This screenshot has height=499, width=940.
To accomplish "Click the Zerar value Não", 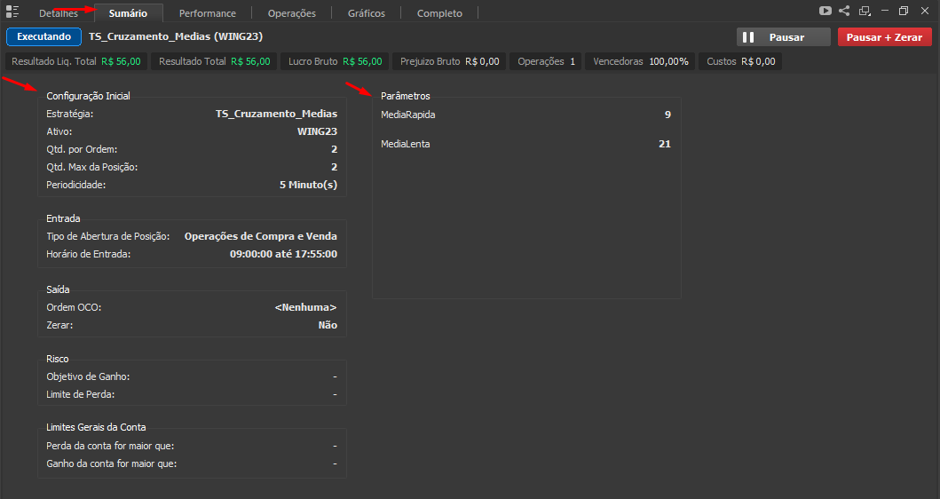I will (328, 325).
